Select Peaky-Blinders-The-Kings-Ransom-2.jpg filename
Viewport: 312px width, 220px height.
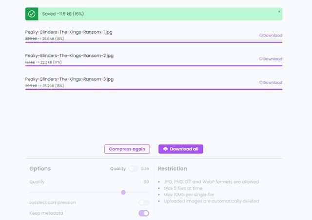click(x=69, y=55)
